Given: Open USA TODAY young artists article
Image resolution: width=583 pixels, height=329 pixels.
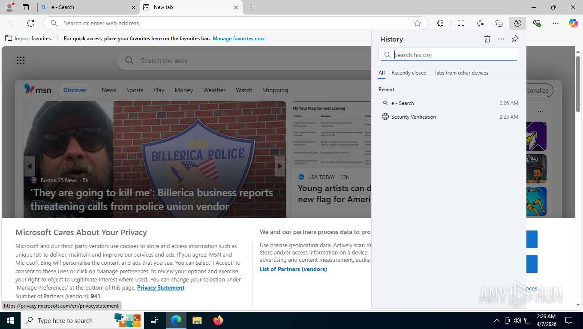Looking at the screenshot, I should coord(334,194).
